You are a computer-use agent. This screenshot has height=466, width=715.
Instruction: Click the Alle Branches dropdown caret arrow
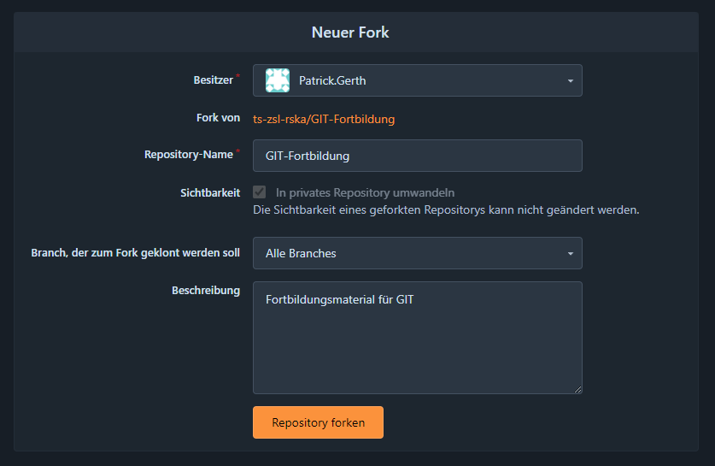pos(570,254)
